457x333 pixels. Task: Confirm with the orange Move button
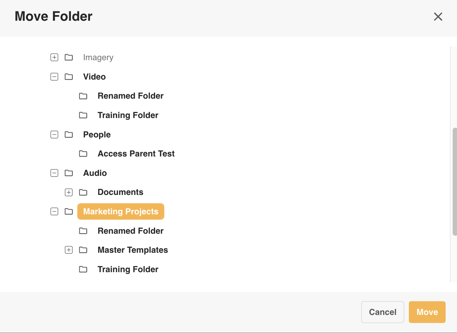click(427, 312)
